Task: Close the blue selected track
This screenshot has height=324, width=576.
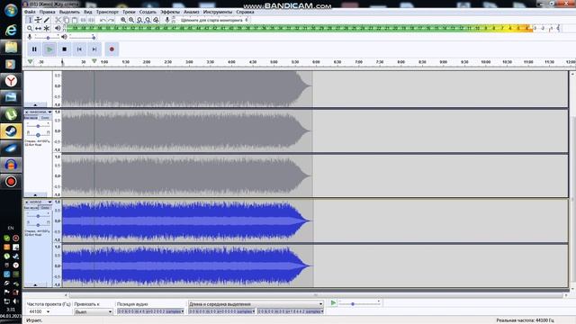Action: click(x=26, y=202)
